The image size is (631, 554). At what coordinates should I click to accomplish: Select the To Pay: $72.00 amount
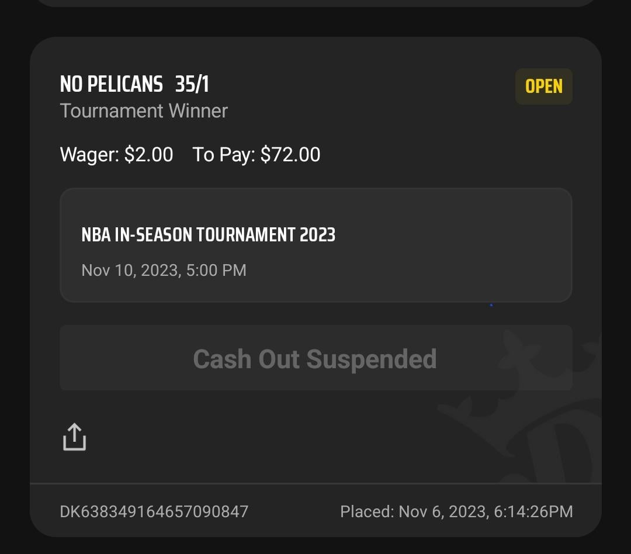[290, 154]
